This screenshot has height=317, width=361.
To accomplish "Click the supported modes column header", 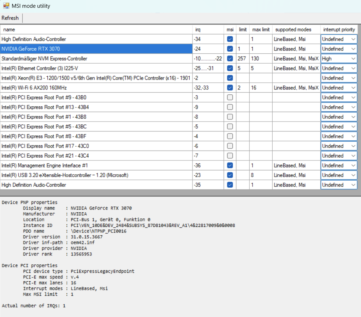I will [296, 29].
